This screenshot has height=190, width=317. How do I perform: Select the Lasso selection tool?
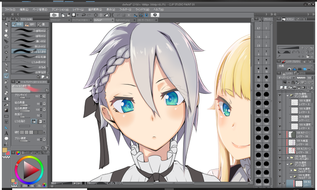pos(6,47)
